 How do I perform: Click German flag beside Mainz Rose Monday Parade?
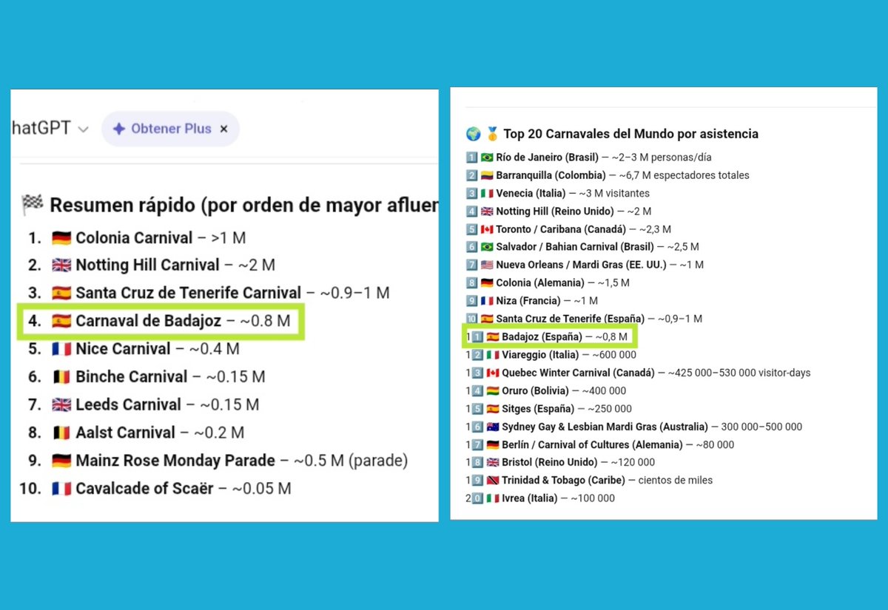tap(61, 461)
